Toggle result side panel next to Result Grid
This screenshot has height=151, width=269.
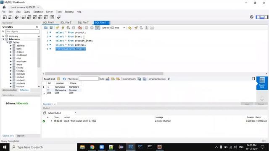253,78
